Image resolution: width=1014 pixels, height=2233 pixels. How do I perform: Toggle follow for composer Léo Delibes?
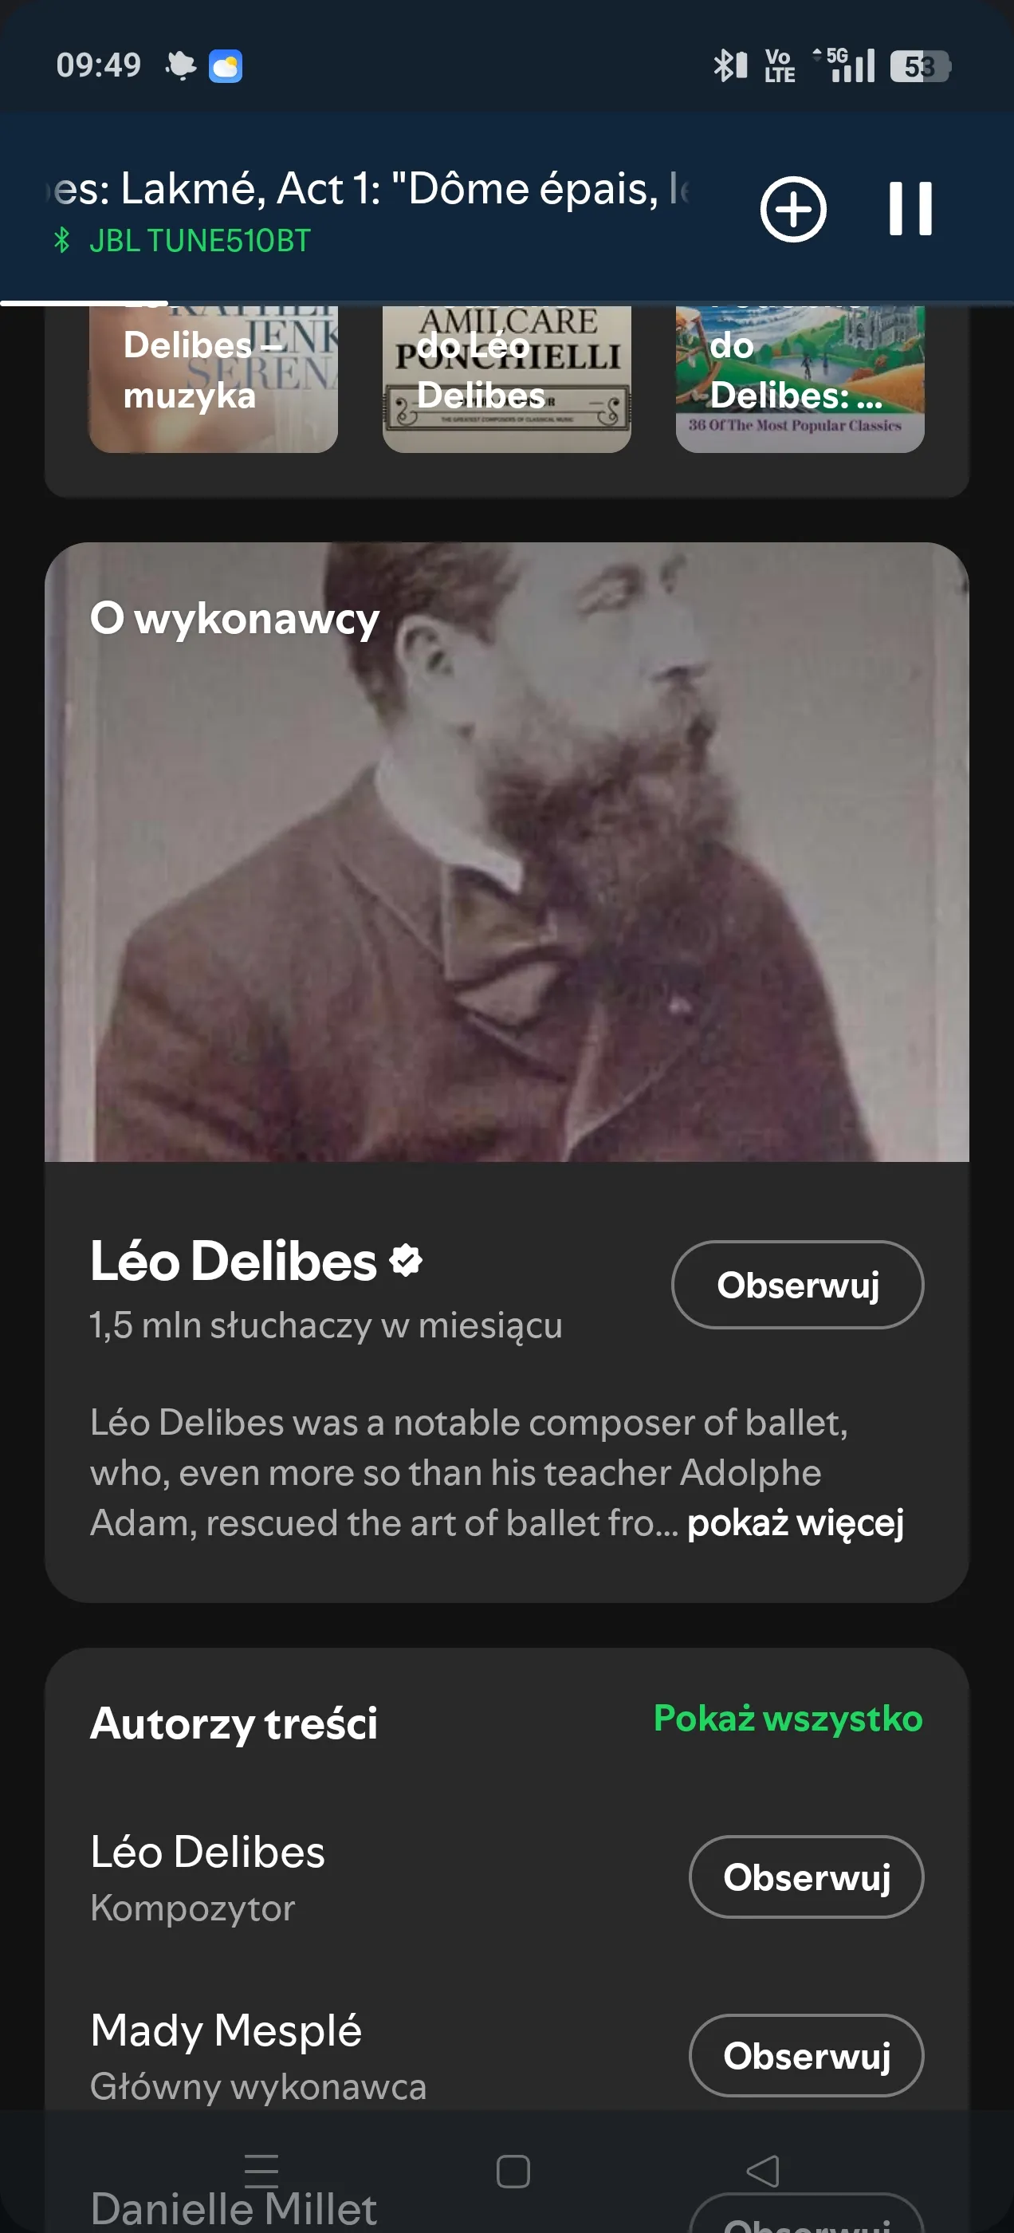click(x=806, y=1877)
